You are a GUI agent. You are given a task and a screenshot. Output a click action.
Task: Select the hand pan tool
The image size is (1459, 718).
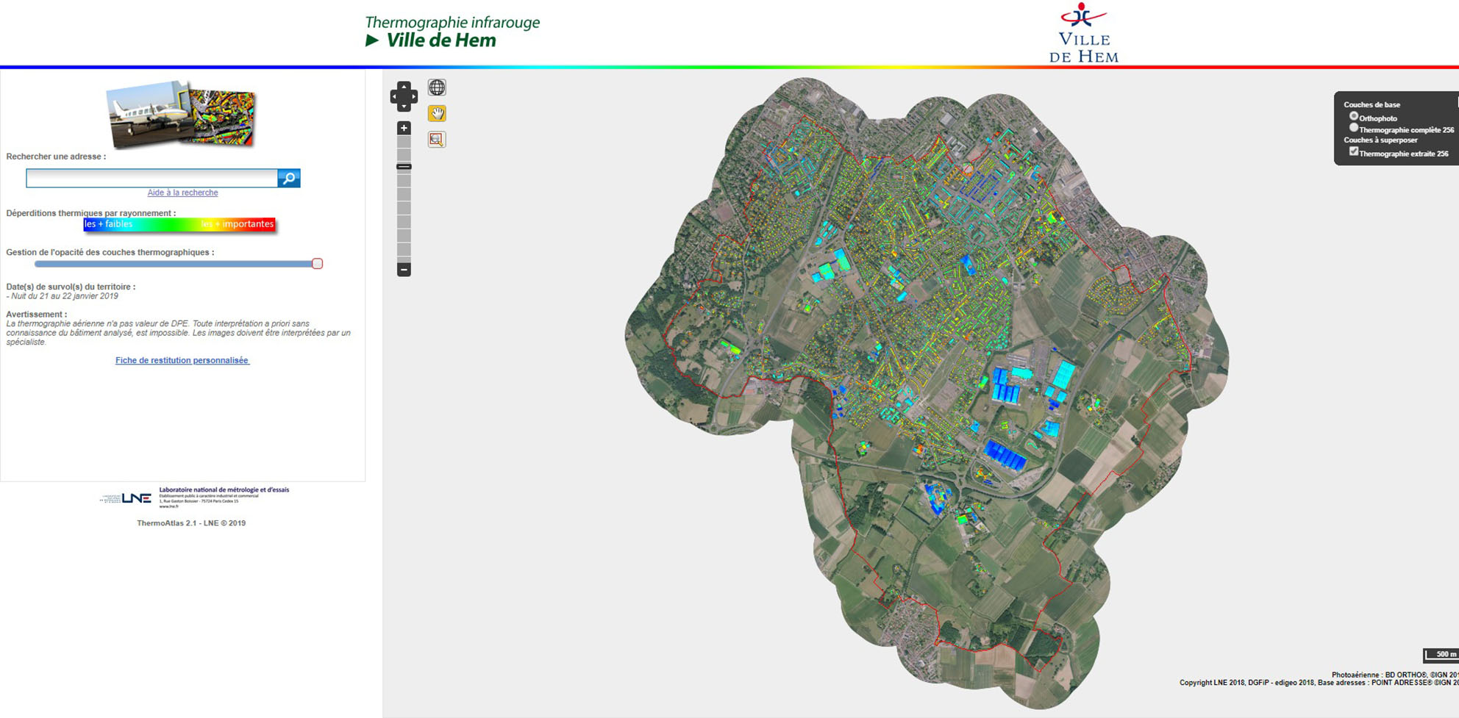coord(437,113)
